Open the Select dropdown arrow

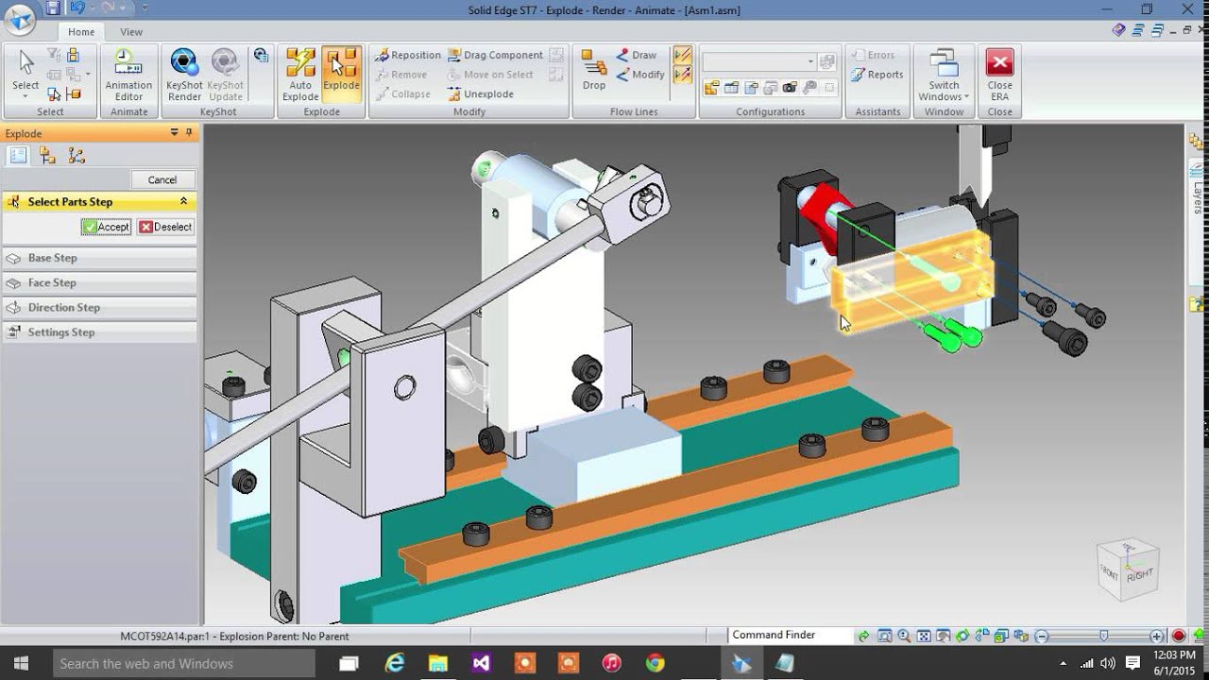(26, 96)
